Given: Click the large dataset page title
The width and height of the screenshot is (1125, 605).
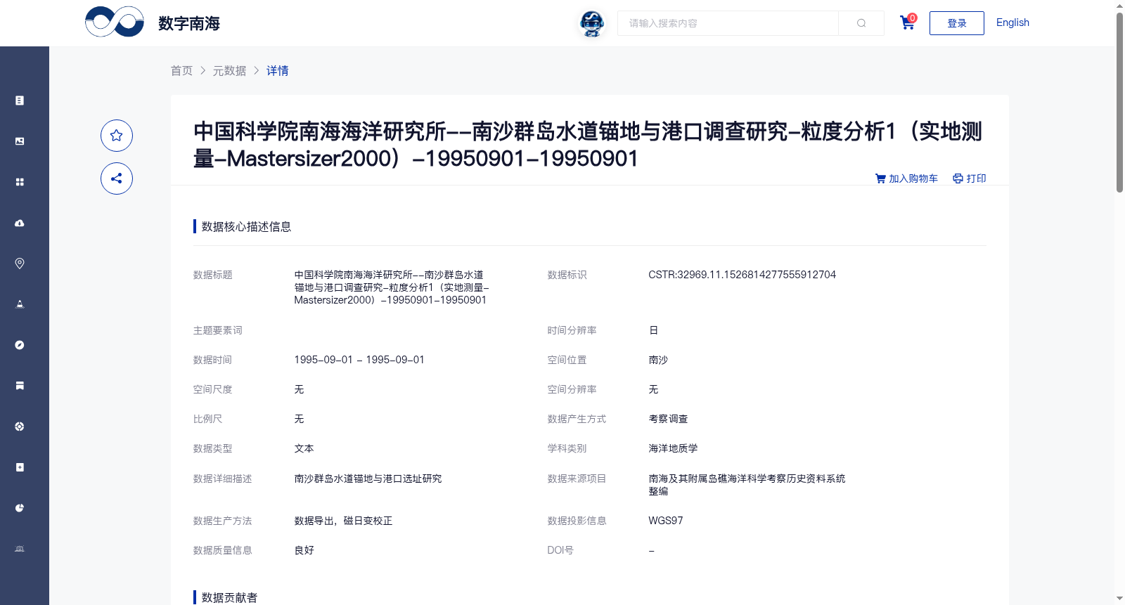Looking at the screenshot, I should (x=588, y=145).
